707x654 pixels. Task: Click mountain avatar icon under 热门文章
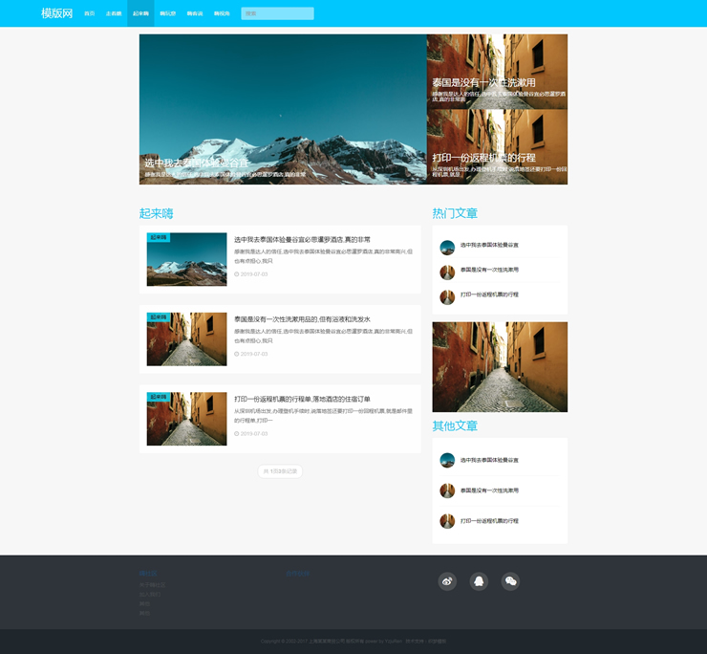pyautogui.click(x=447, y=247)
